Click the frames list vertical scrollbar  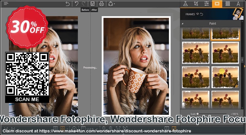[x=242, y=60]
